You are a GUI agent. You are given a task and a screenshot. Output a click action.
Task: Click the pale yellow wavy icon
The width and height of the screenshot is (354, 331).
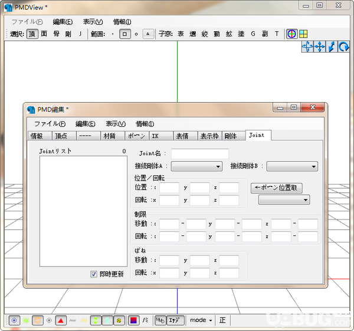point(84,320)
